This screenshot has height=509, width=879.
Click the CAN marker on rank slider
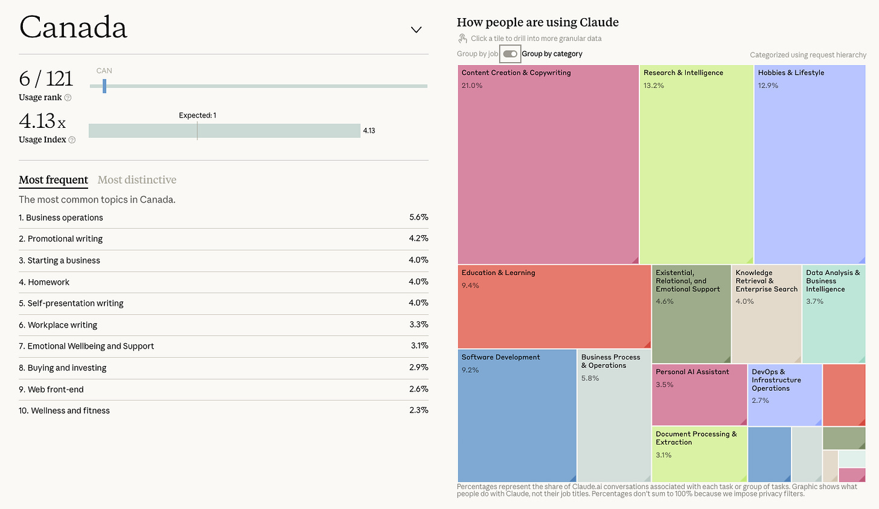coord(104,86)
